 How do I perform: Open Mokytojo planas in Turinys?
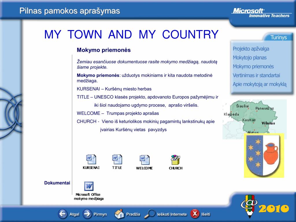[249, 58]
